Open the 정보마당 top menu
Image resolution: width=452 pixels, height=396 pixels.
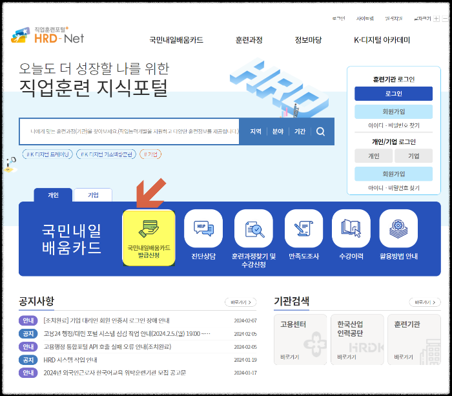(308, 40)
